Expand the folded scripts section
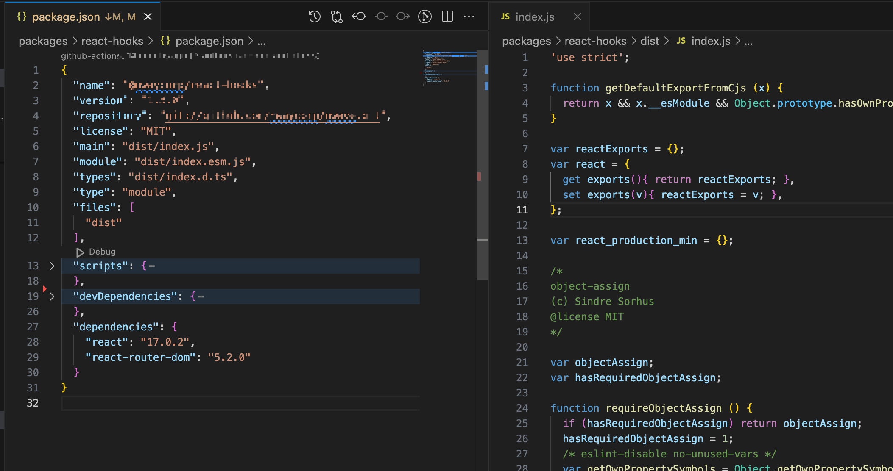The width and height of the screenshot is (893, 471). (52, 266)
